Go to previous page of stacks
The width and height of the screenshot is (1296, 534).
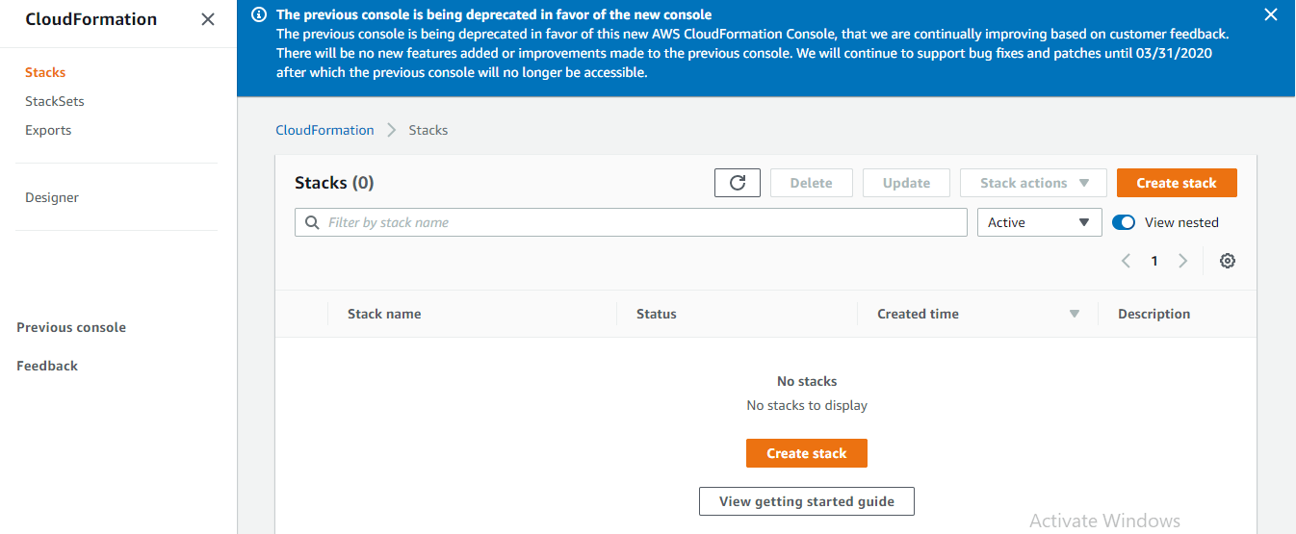coord(1126,261)
